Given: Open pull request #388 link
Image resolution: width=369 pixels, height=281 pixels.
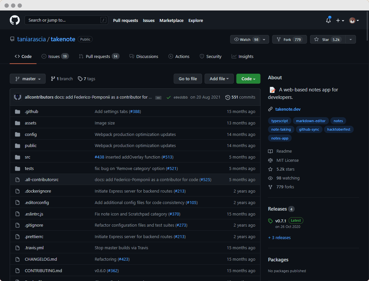Looking at the screenshot, I should point(135,112).
